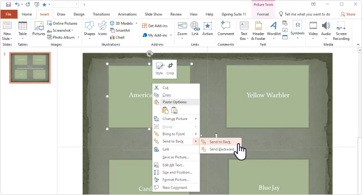Open the Picture Tools Format tab
362x195 pixels.
pos(263,14)
